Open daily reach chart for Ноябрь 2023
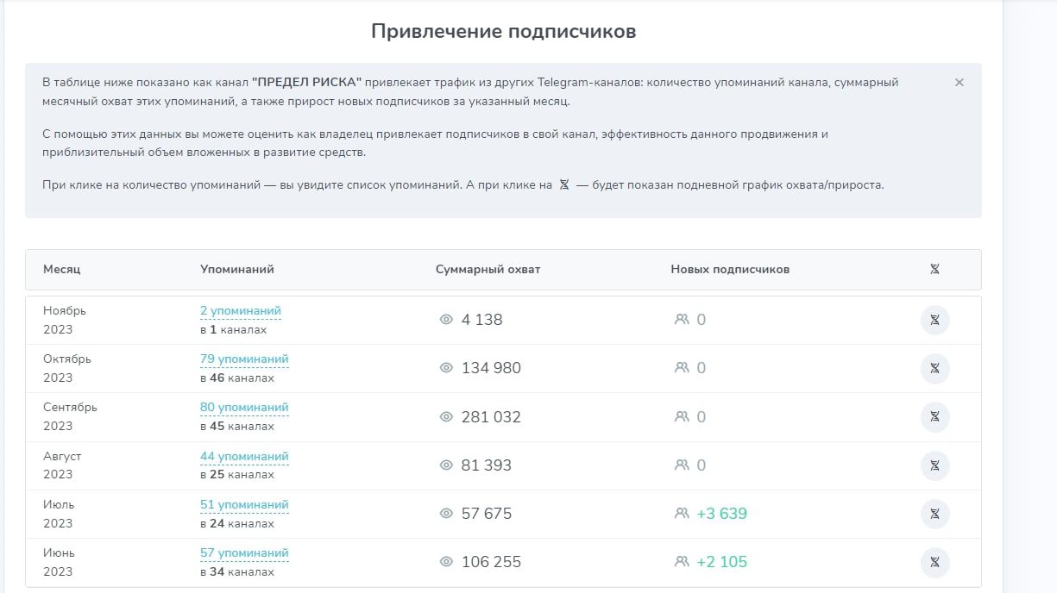1057x593 pixels. coord(935,320)
